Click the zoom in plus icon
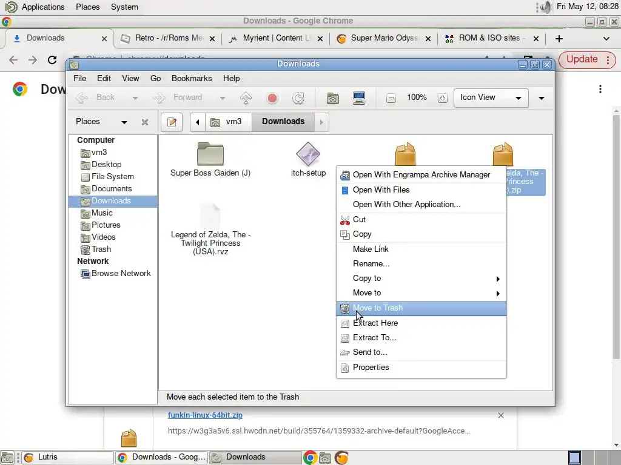The image size is (621, 465). click(442, 98)
